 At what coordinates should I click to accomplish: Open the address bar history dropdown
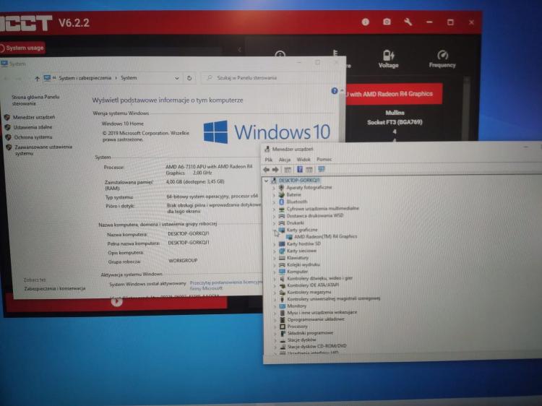(177, 78)
